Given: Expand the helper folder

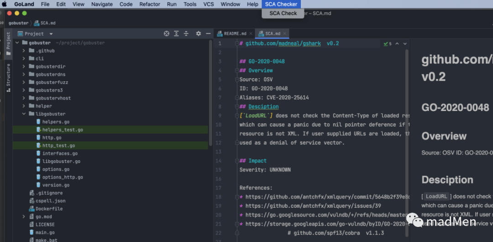Looking at the screenshot, I should pos(24,106).
